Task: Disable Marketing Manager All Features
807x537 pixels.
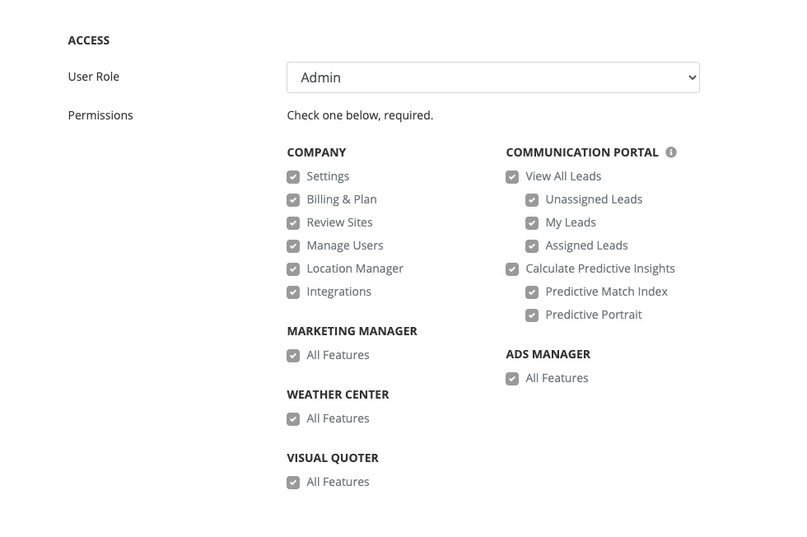Action: (x=293, y=356)
